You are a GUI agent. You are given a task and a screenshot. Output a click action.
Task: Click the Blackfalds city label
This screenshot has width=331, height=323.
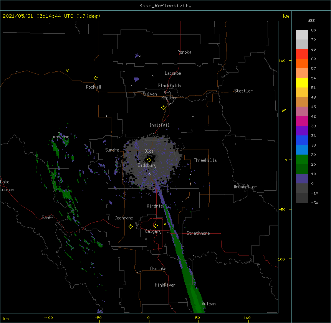169,86
